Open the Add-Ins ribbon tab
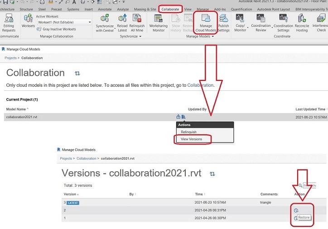The height and width of the screenshot is (229, 328). 220,9
